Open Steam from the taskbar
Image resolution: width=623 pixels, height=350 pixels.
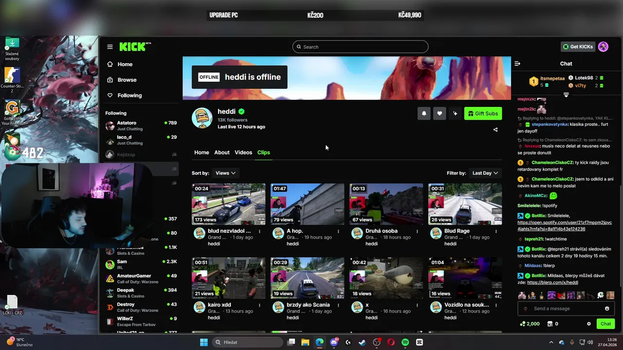coord(362,342)
